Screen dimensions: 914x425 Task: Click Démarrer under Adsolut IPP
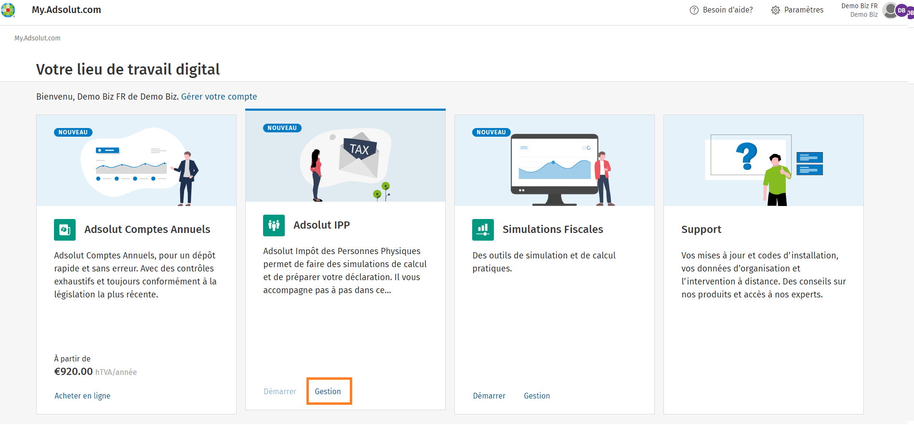[280, 391]
